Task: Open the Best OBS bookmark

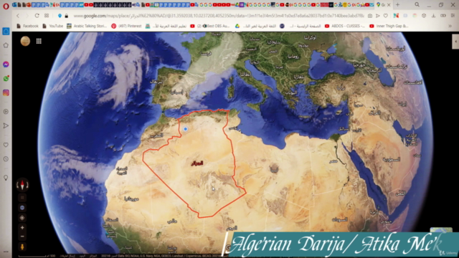Action: [x=210, y=26]
